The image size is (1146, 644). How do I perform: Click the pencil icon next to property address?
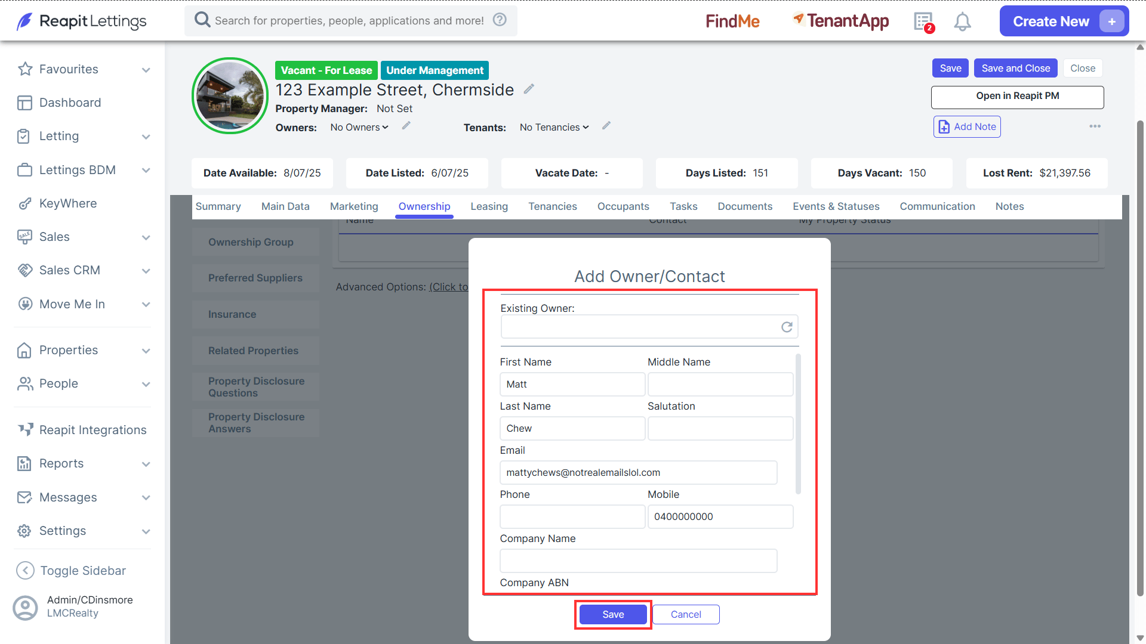pyautogui.click(x=529, y=89)
